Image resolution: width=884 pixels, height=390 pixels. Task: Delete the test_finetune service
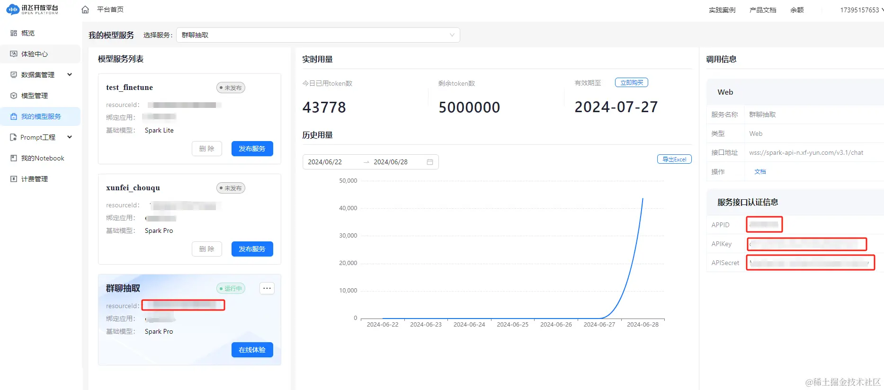[x=207, y=149]
